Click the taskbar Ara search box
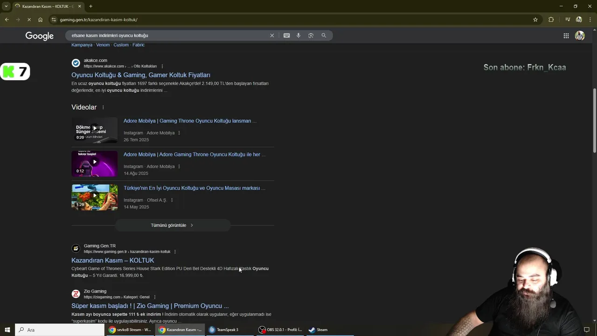Viewport: 597px width, 336px height. pos(60,330)
